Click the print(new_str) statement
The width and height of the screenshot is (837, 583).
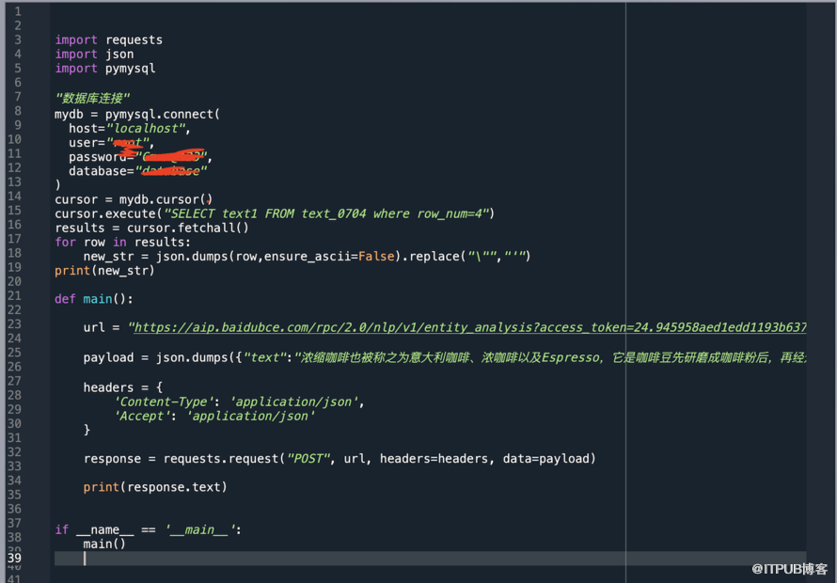[104, 270]
